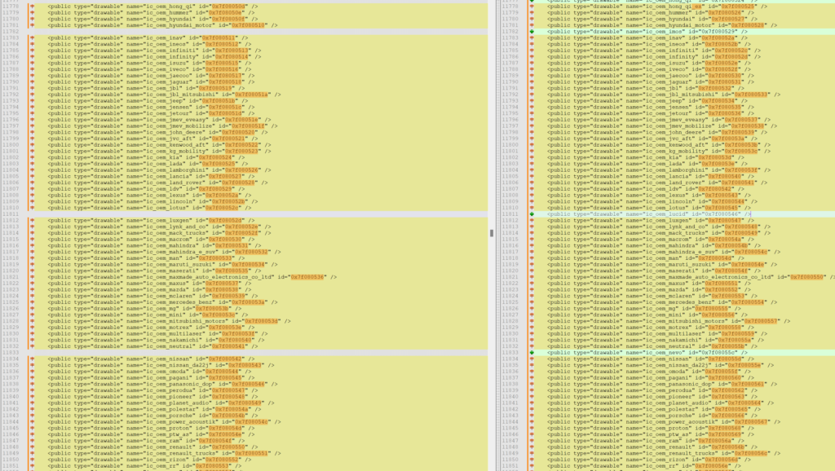Image resolution: width=835 pixels, height=471 pixels.
Task: Click left pane line containing ic_oem_renault_trucks
Action: [x=164, y=453]
